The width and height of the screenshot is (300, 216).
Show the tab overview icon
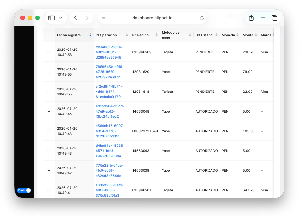(x=274, y=18)
